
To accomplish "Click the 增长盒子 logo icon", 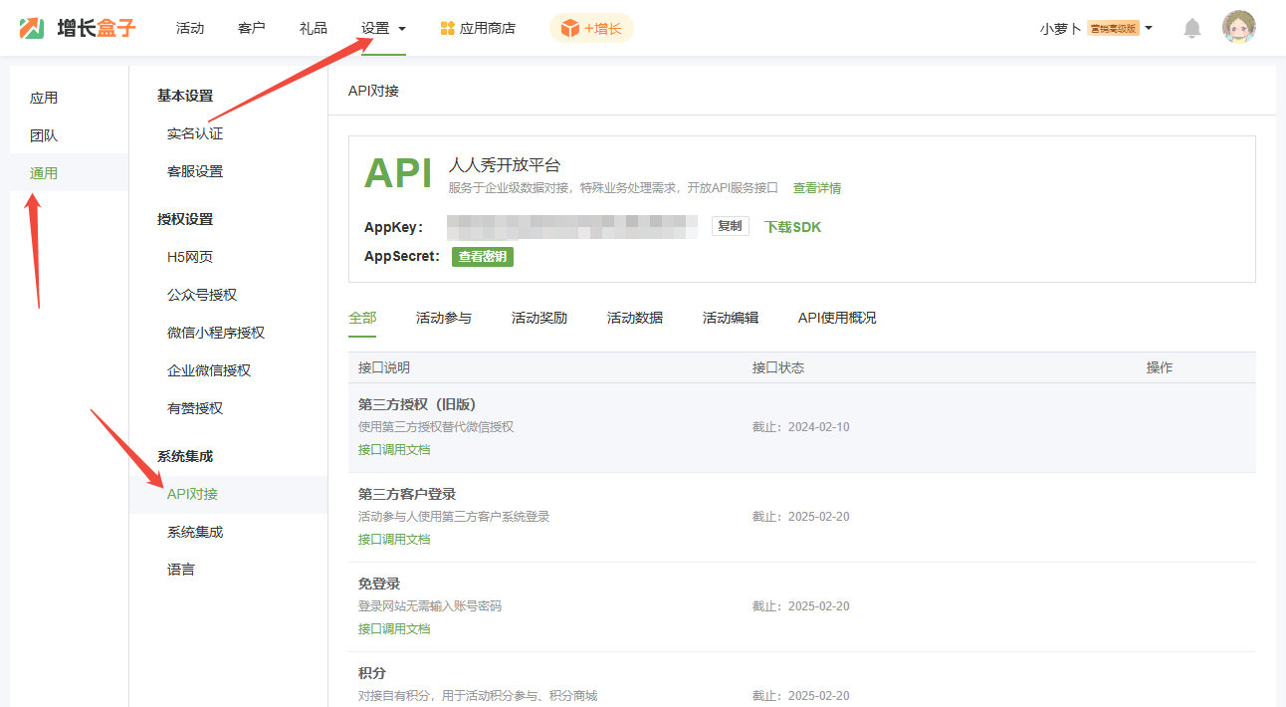I will [33, 28].
